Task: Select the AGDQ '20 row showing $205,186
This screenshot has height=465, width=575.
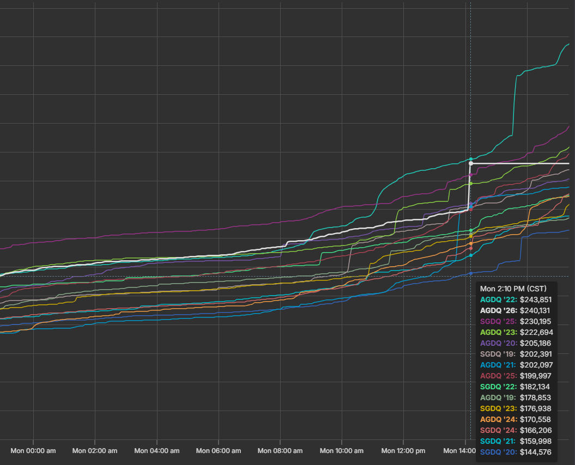Action: (516, 344)
